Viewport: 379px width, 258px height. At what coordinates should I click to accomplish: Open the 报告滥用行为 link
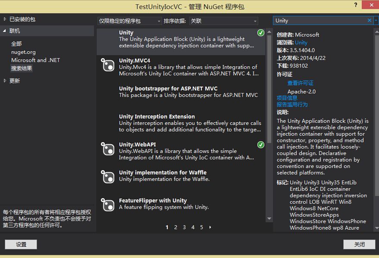pos(292,105)
